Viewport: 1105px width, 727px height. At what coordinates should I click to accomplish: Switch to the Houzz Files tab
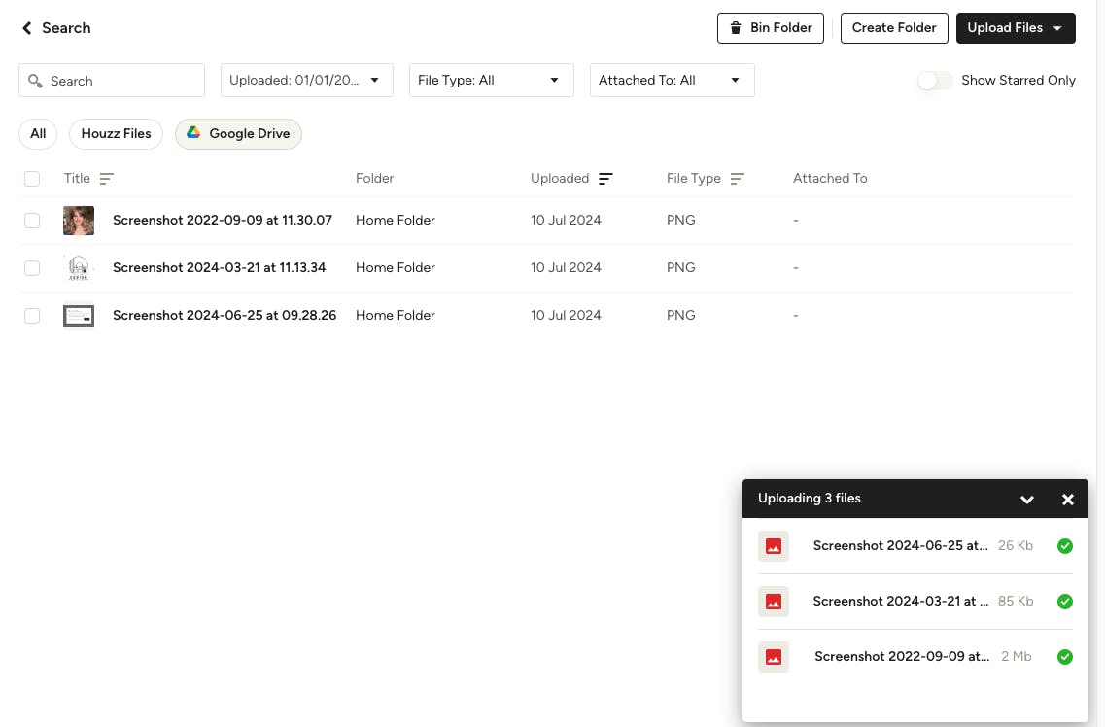click(116, 134)
